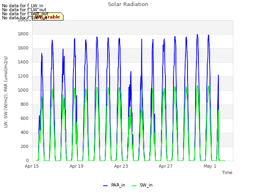Click the Apr 27 x-axis tick label

[165, 166]
